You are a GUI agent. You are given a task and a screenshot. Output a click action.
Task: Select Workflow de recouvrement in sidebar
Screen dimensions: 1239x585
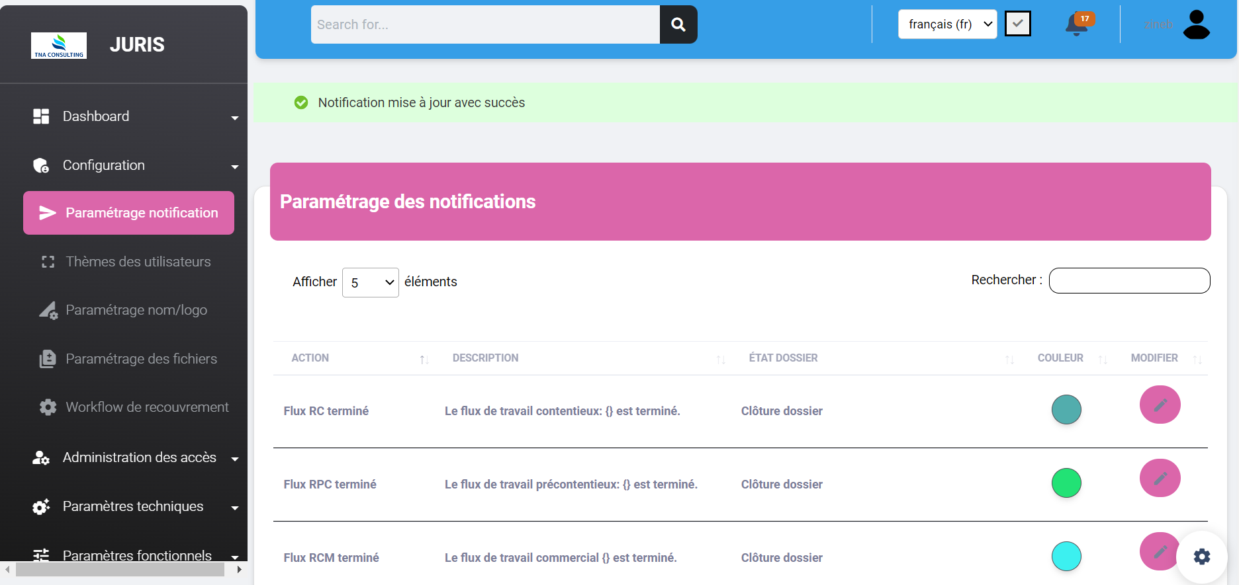(147, 407)
